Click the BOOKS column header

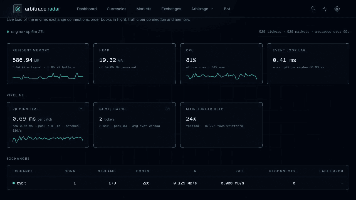[x=143, y=171]
